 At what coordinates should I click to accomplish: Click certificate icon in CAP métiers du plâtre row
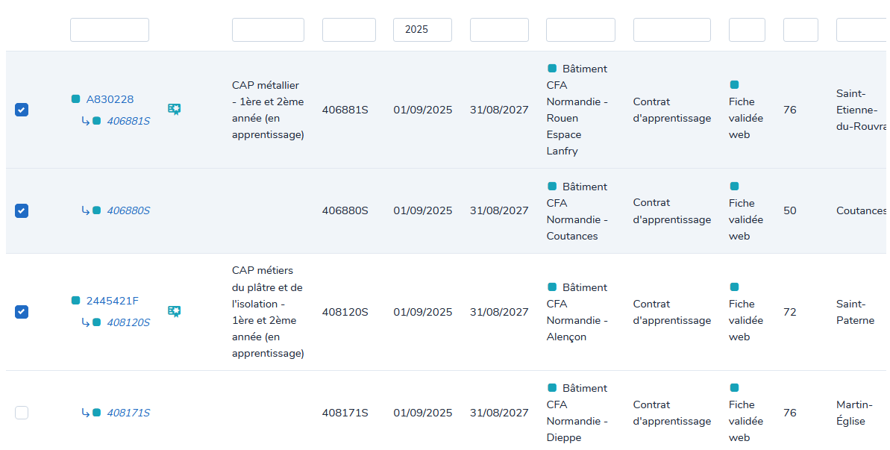pos(174,311)
